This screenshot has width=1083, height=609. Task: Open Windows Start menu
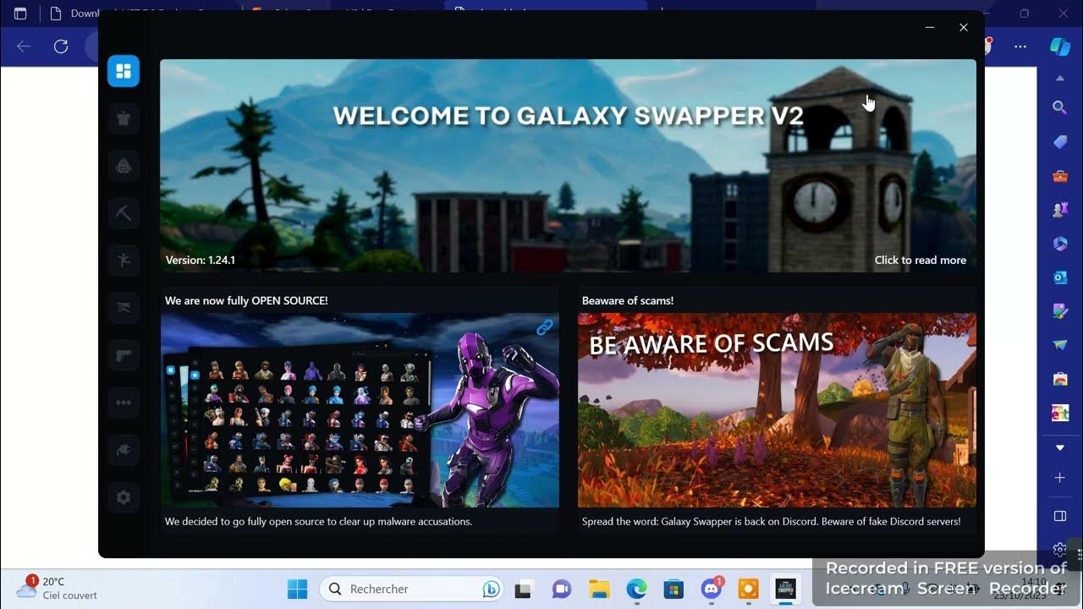click(x=297, y=589)
